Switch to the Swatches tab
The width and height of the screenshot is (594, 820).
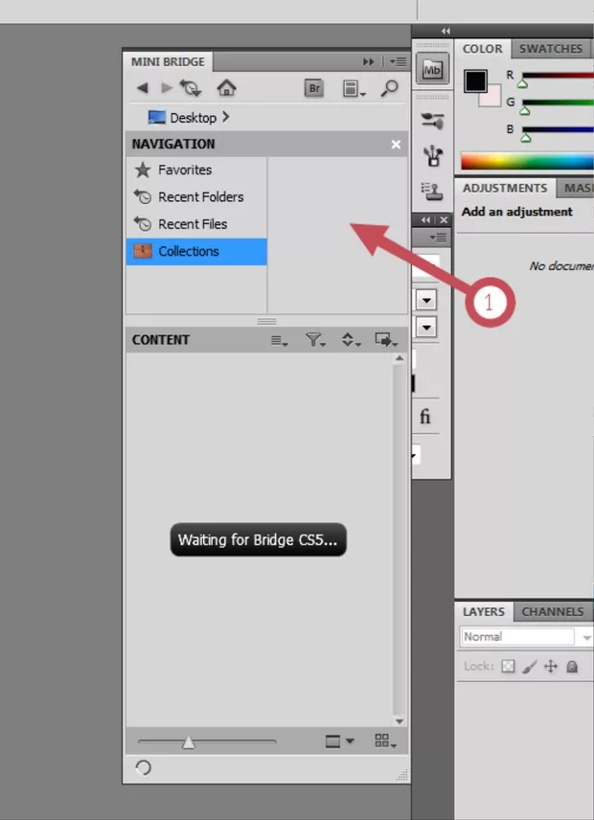click(551, 49)
